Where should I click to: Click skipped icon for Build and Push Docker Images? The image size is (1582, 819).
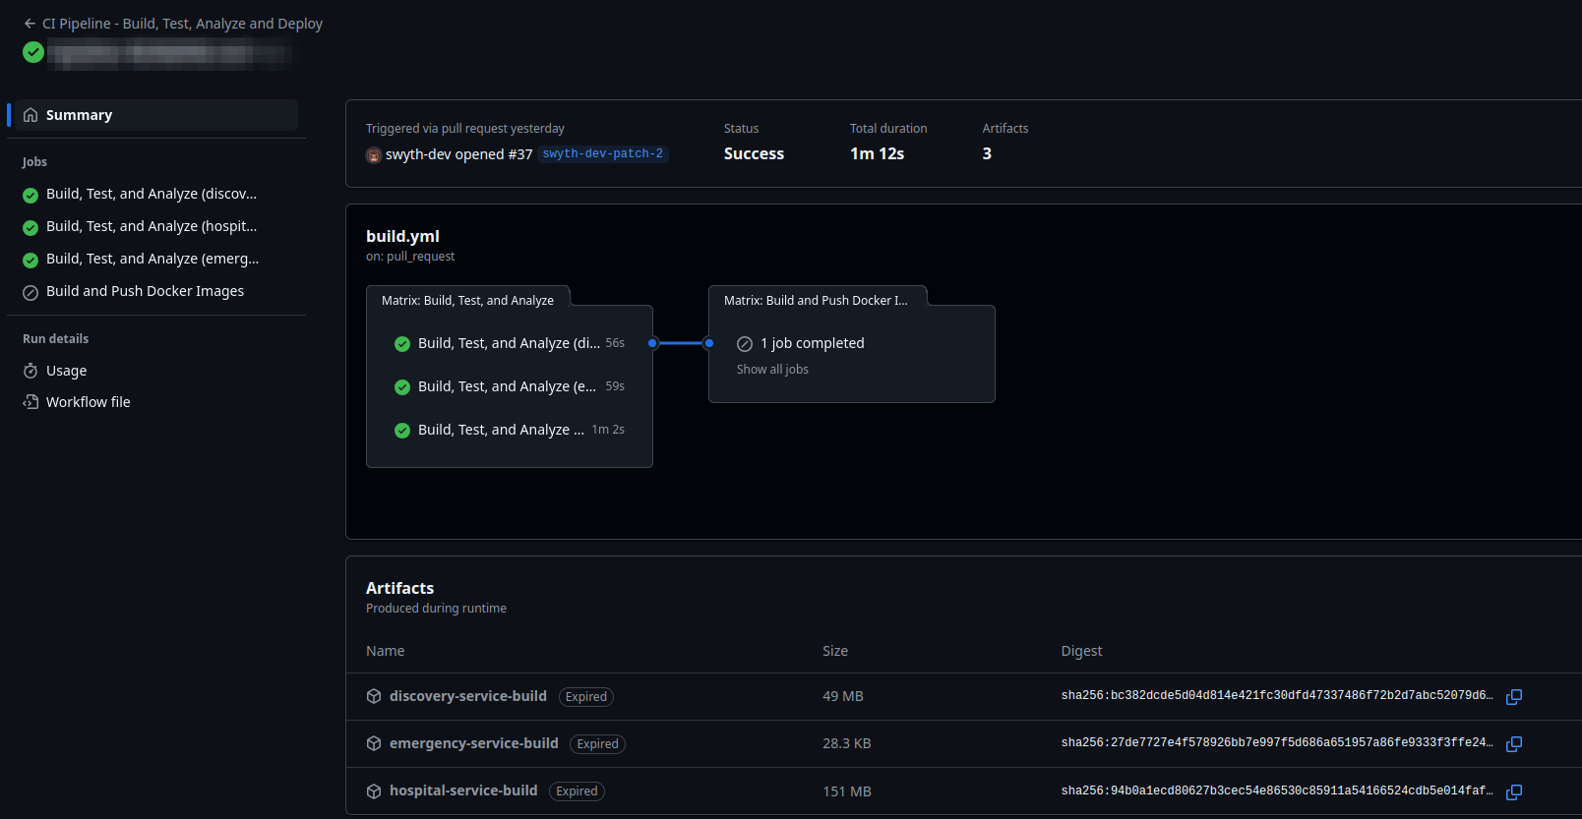pyautogui.click(x=30, y=292)
